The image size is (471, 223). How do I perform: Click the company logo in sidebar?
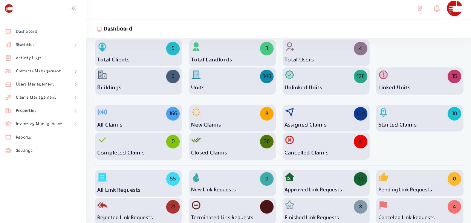click(9, 8)
